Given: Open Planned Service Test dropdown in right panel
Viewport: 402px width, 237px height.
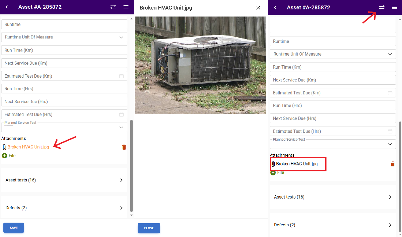Looking at the screenshot, I should click(x=333, y=144).
